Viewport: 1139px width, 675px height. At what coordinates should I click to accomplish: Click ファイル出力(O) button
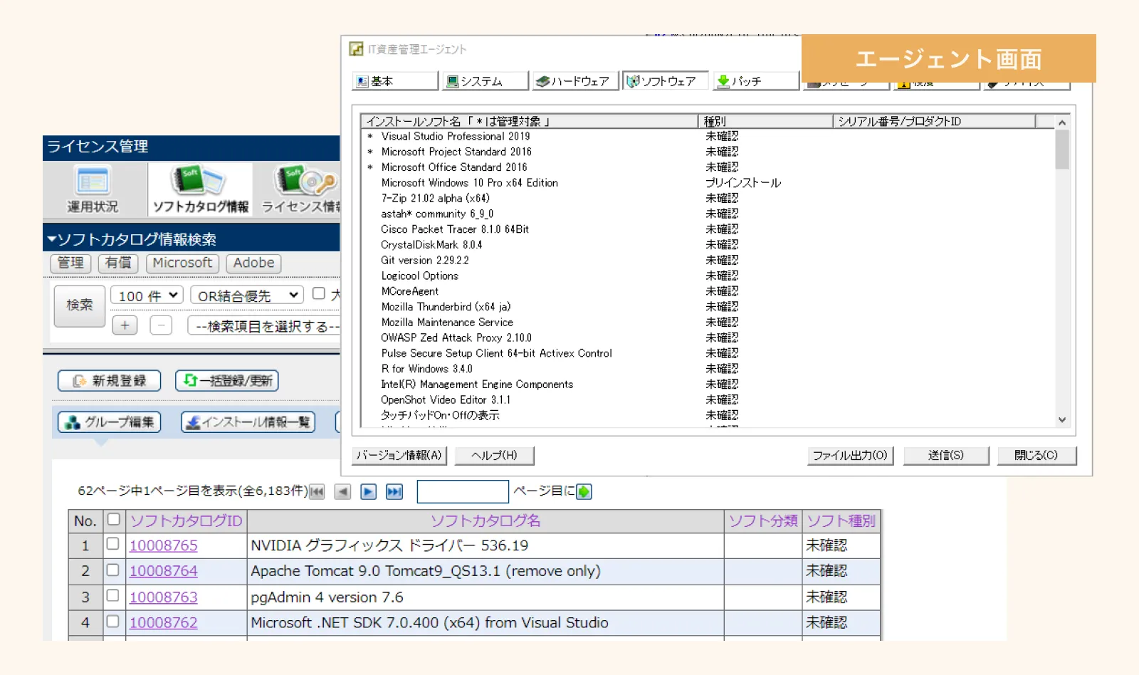point(850,456)
